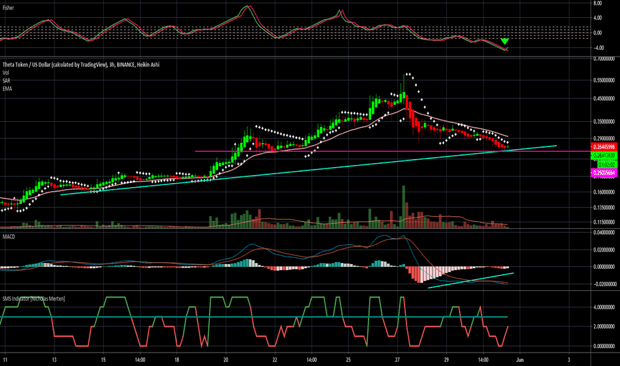Click the 25 date on time axis
Screen dimensions: 620x366
[349, 359]
